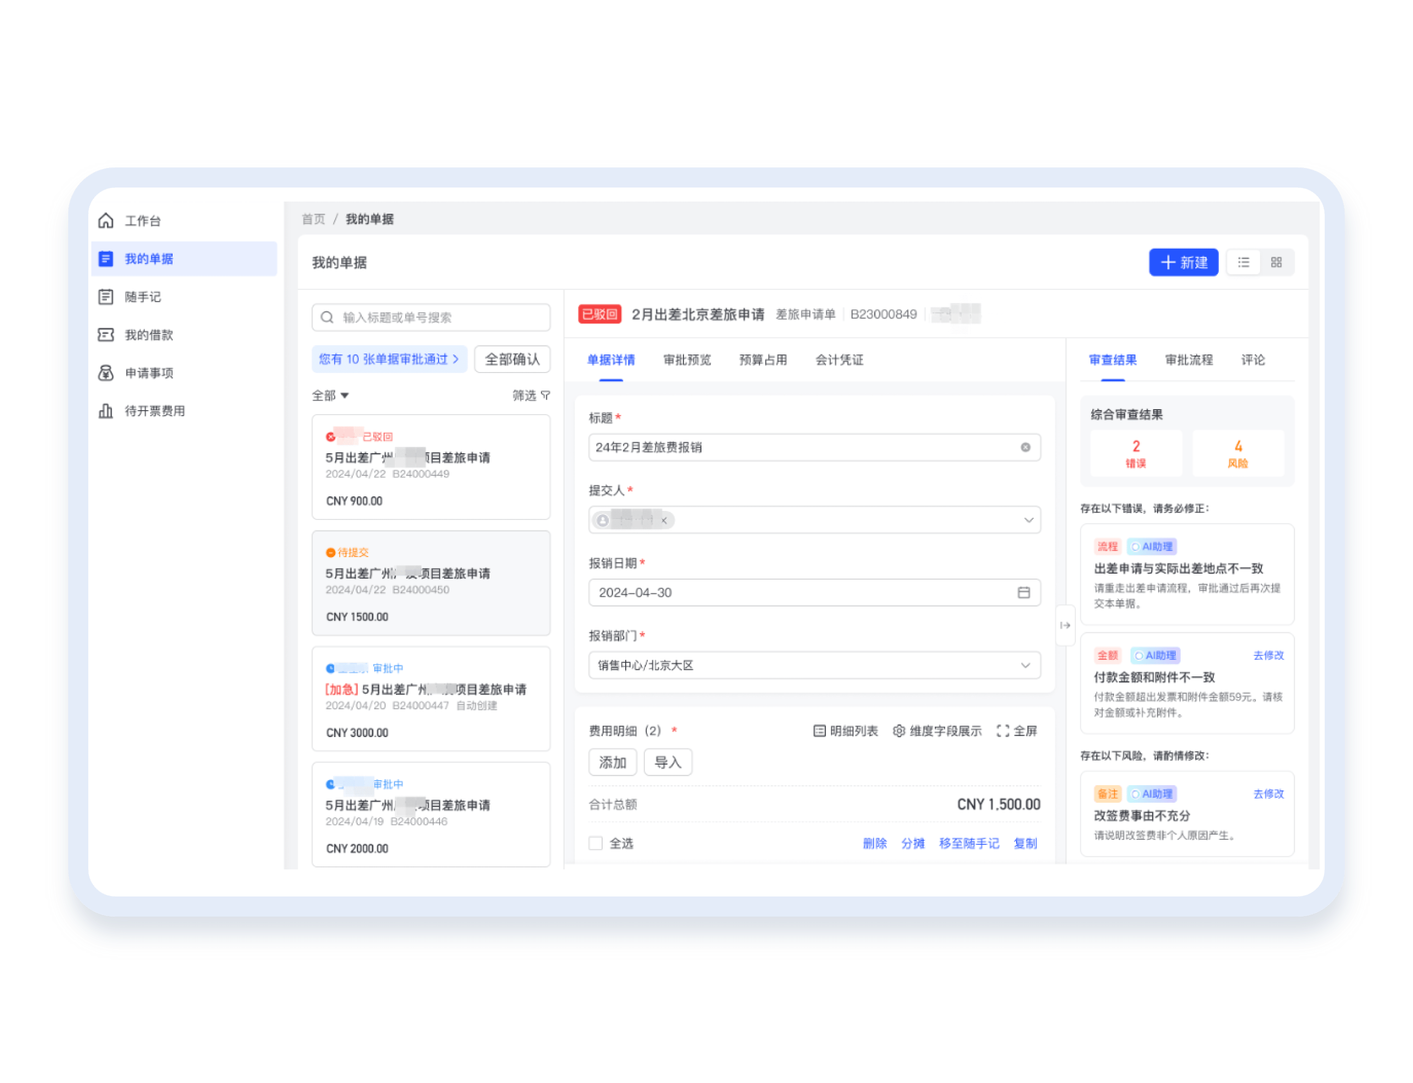1413x1083 pixels.
Task: Select the 待提交 document card CNY 1500.00
Action: click(431, 584)
